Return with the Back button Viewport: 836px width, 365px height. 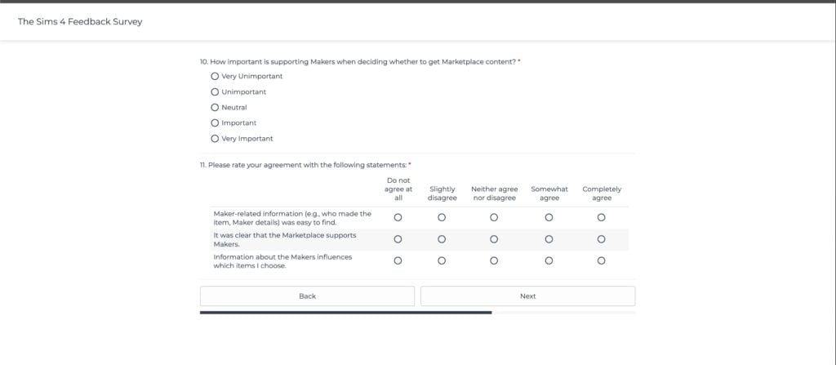click(x=307, y=296)
